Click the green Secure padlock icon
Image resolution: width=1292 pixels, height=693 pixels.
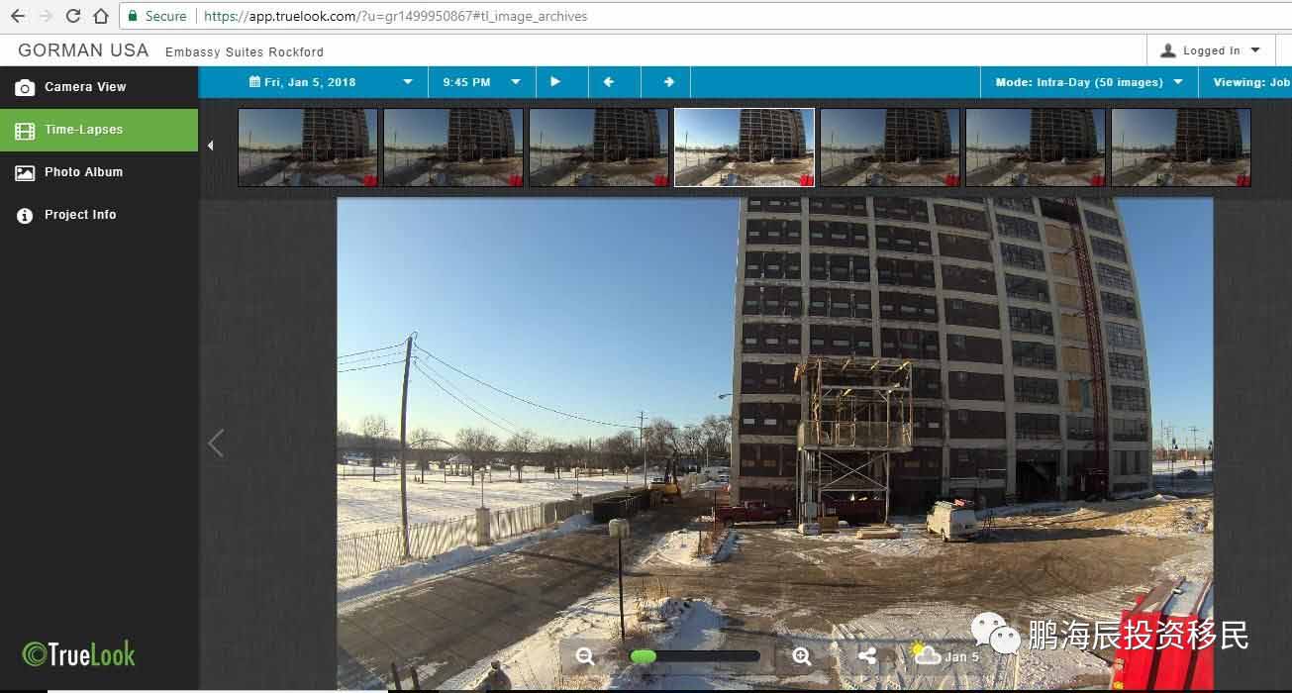[133, 16]
